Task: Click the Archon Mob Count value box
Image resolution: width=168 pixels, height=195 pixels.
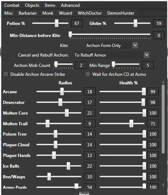Action: coord(81,65)
